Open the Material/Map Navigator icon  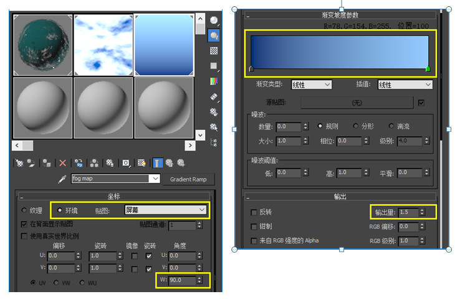[214, 142]
